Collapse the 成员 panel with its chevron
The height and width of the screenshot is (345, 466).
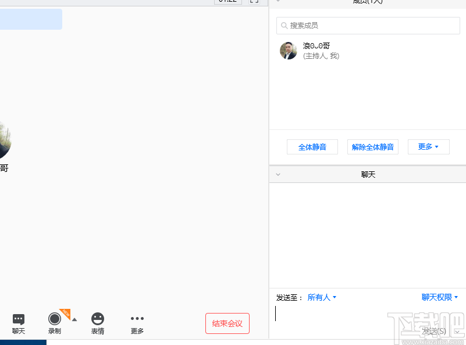point(278,2)
